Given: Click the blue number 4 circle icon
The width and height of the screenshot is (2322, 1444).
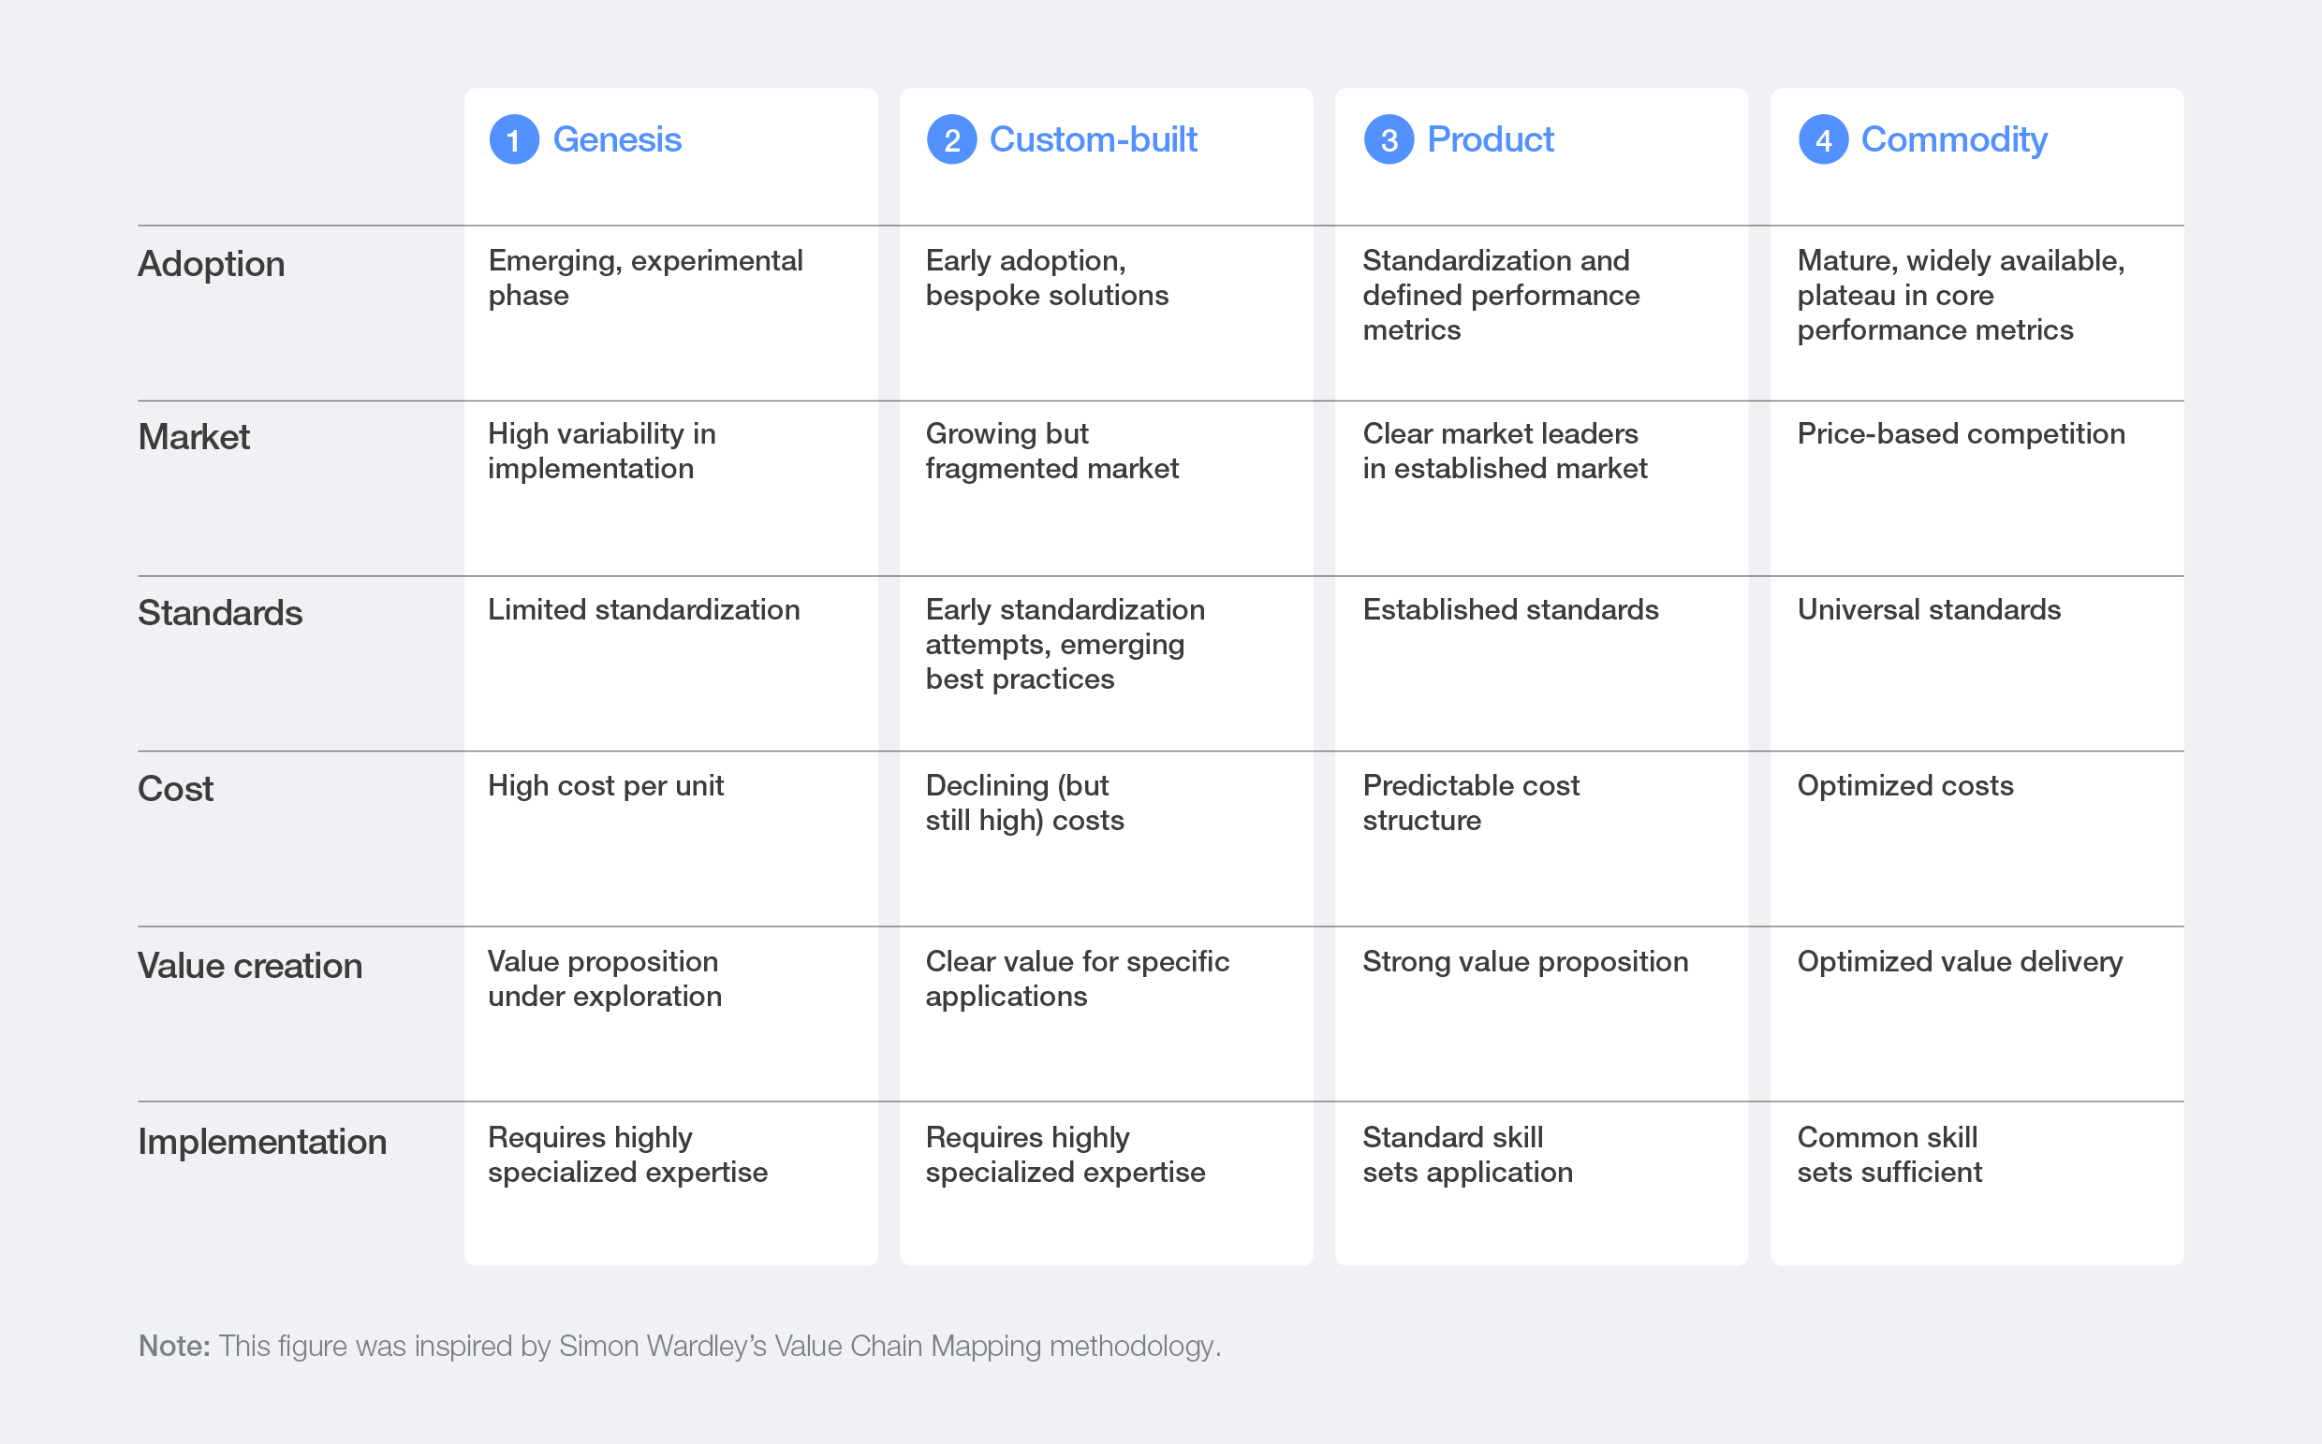Looking at the screenshot, I should (1823, 140).
